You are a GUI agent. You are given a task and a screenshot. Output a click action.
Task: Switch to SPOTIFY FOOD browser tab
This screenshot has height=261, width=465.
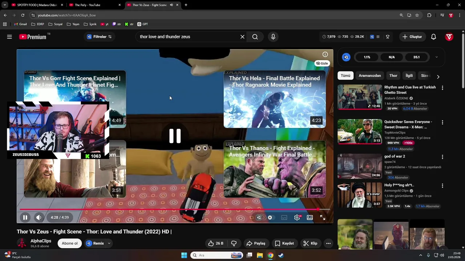[x=36, y=5]
